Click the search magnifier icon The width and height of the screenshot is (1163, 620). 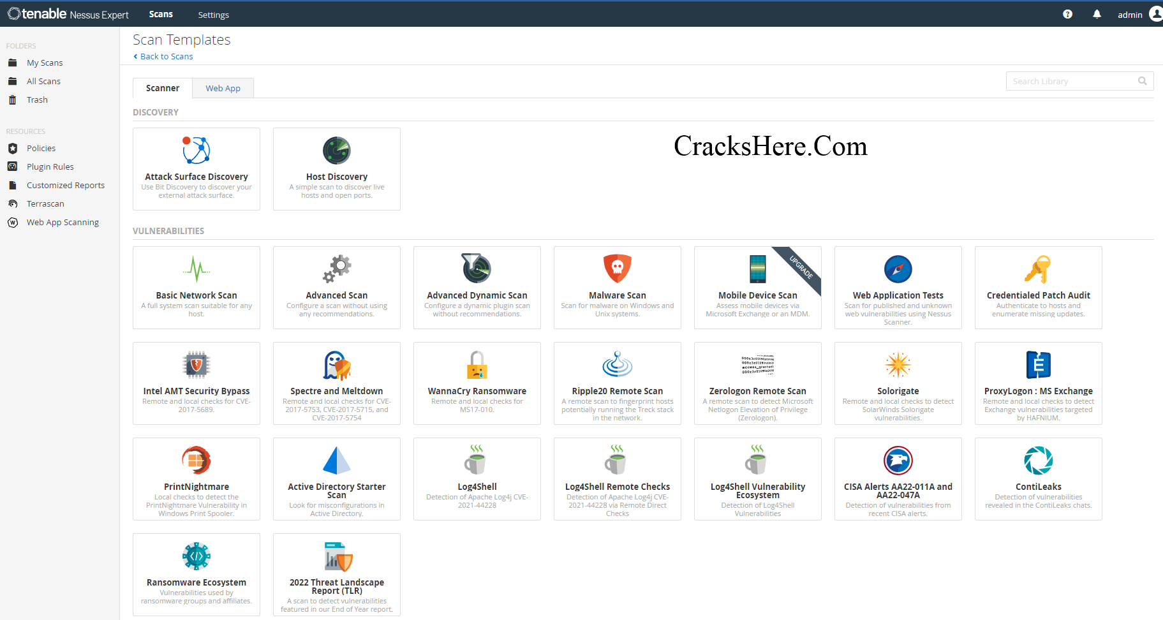(x=1143, y=81)
